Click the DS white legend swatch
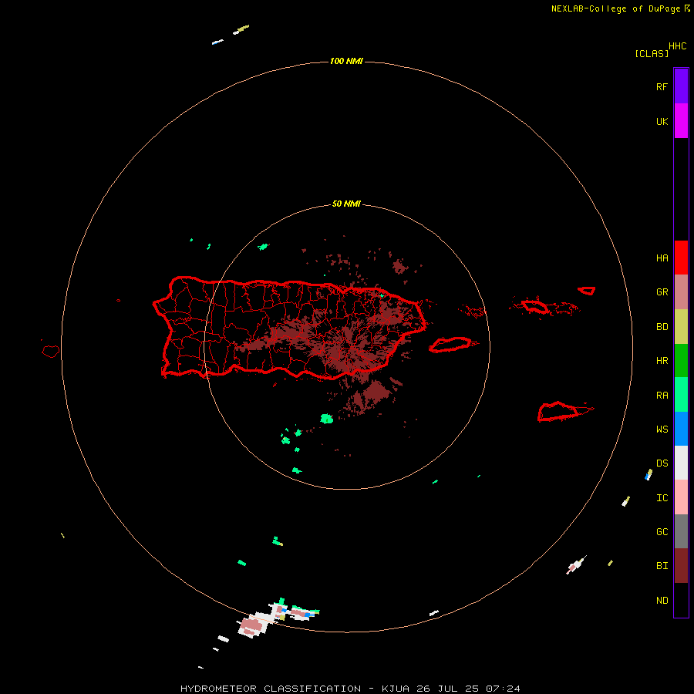The height and width of the screenshot is (694, 694). [681, 463]
